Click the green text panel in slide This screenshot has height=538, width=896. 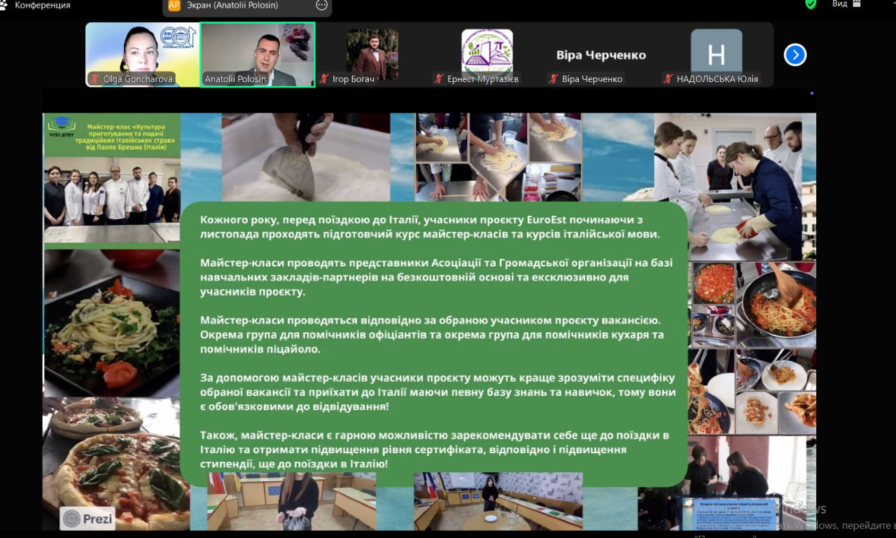pos(433,343)
